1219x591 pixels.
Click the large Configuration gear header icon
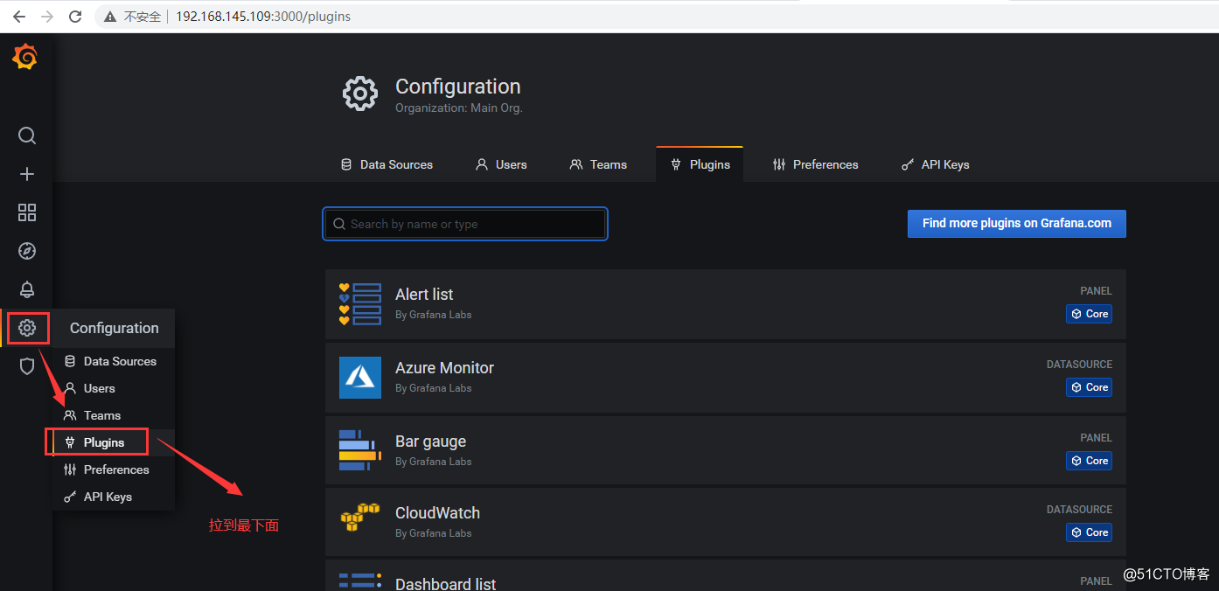click(360, 94)
